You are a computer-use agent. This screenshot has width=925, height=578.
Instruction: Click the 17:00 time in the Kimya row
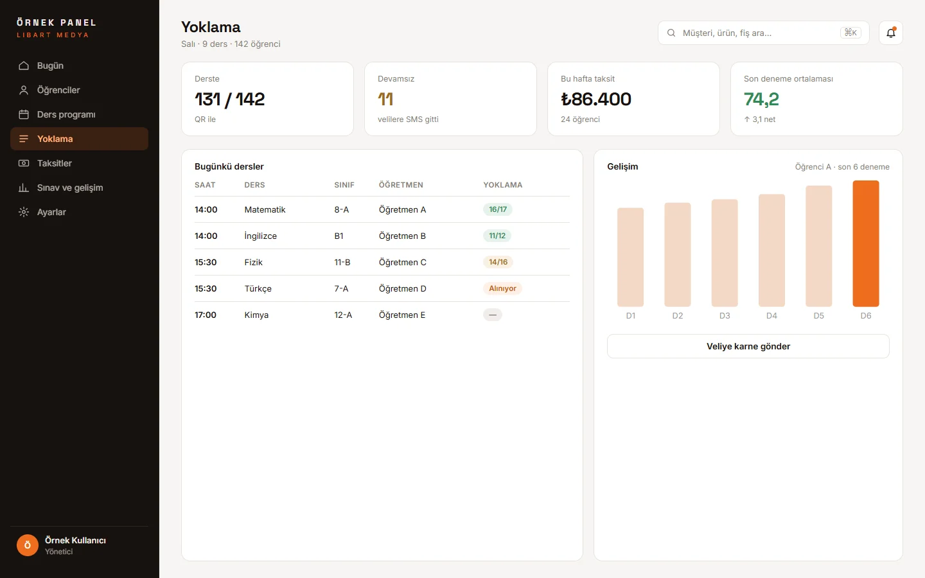[x=206, y=315]
